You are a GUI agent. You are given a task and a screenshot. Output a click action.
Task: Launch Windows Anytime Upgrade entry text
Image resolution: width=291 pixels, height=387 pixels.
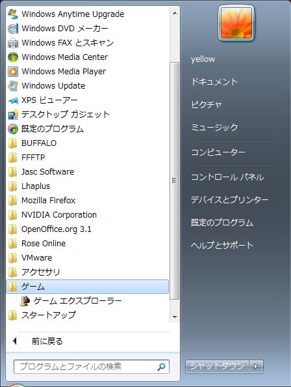(73, 14)
